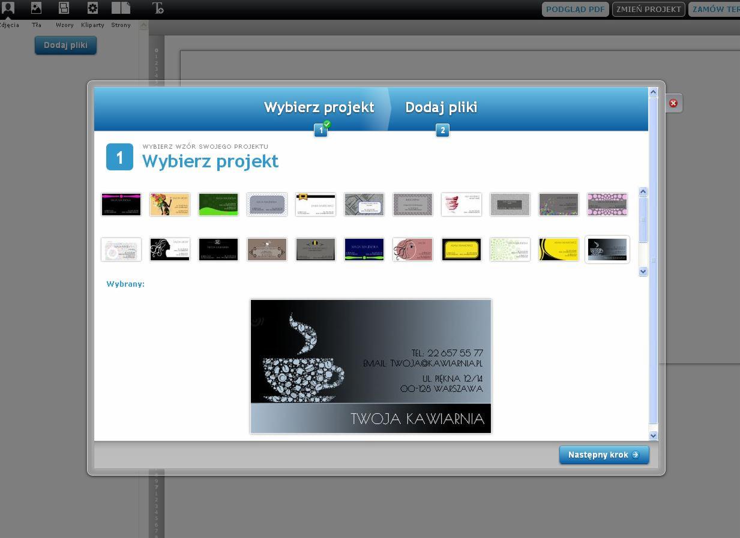This screenshot has width=740, height=538.
Task: Click step 1 indicator with green checkmark
Action: click(320, 130)
